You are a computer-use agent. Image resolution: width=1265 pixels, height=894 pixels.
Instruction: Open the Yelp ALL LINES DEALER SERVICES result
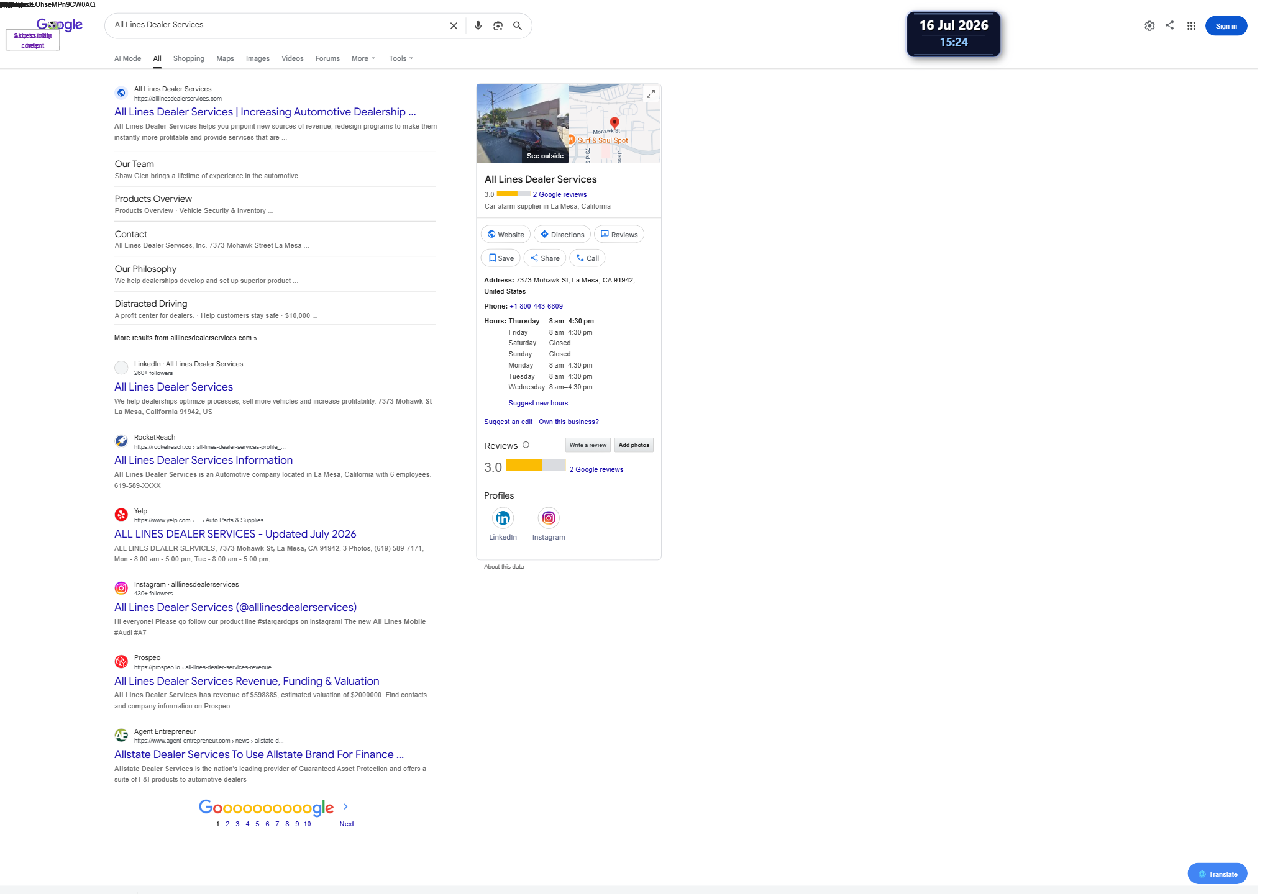235,534
